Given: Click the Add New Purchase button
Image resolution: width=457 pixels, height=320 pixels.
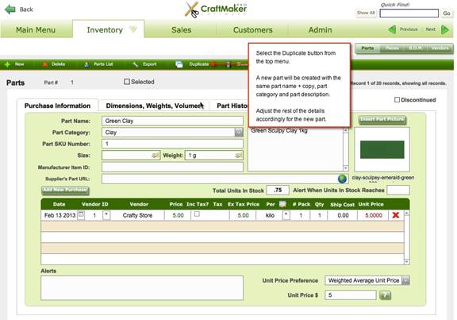Looking at the screenshot, I should pos(65,191).
